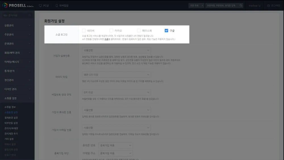Open the 관리자/부계정 submenu item
The width and height of the screenshot is (284, 160).
pos(11,128)
